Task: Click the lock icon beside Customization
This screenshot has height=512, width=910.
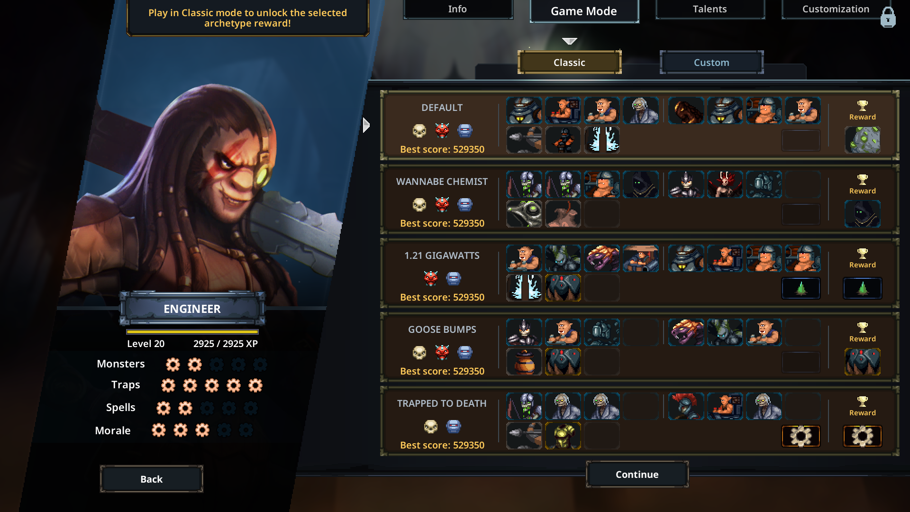Action: click(x=888, y=18)
